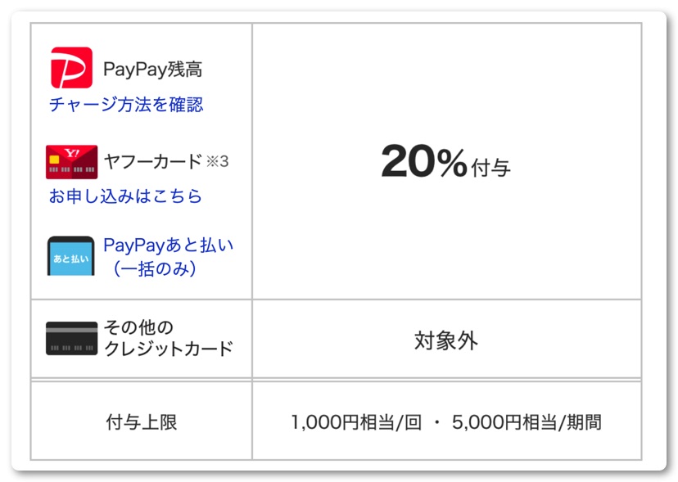Click the ・ separator between limits

pos(437,423)
